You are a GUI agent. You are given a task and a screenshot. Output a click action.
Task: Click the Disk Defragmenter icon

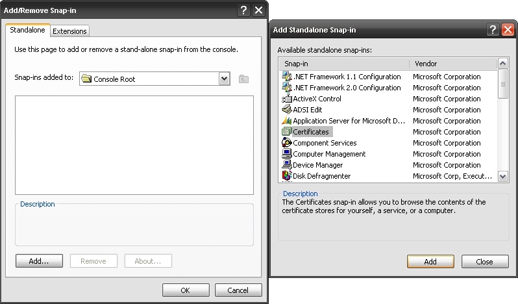click(287, 175)
